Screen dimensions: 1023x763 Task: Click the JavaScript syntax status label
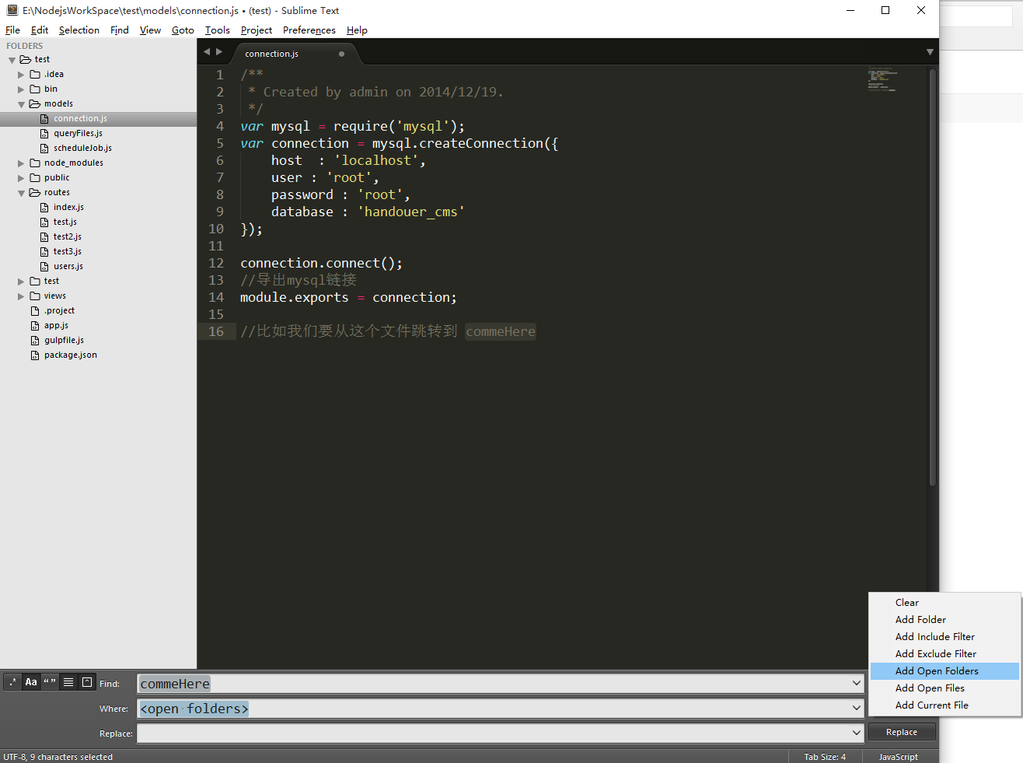coord(898,757)
